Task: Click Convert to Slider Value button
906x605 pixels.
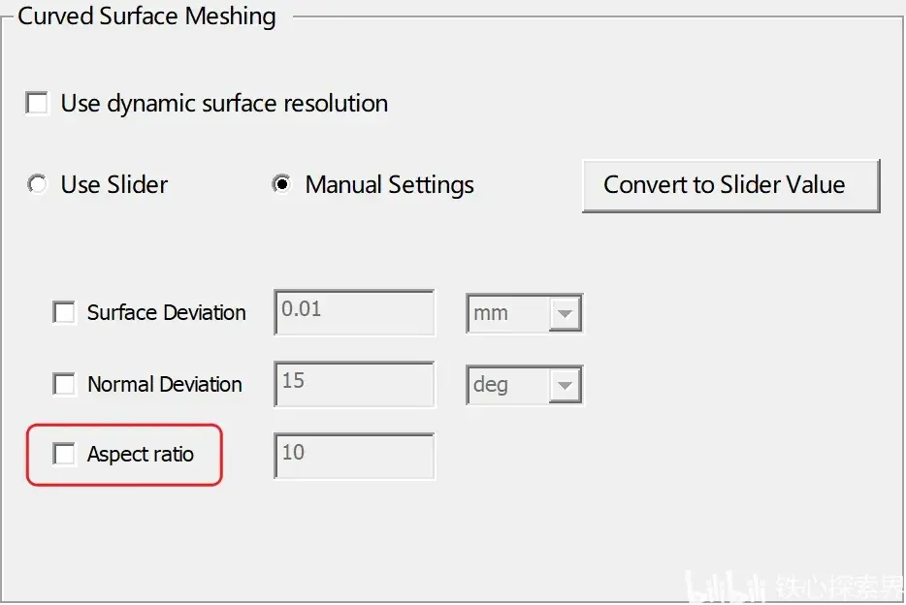Action: point(731,186)
